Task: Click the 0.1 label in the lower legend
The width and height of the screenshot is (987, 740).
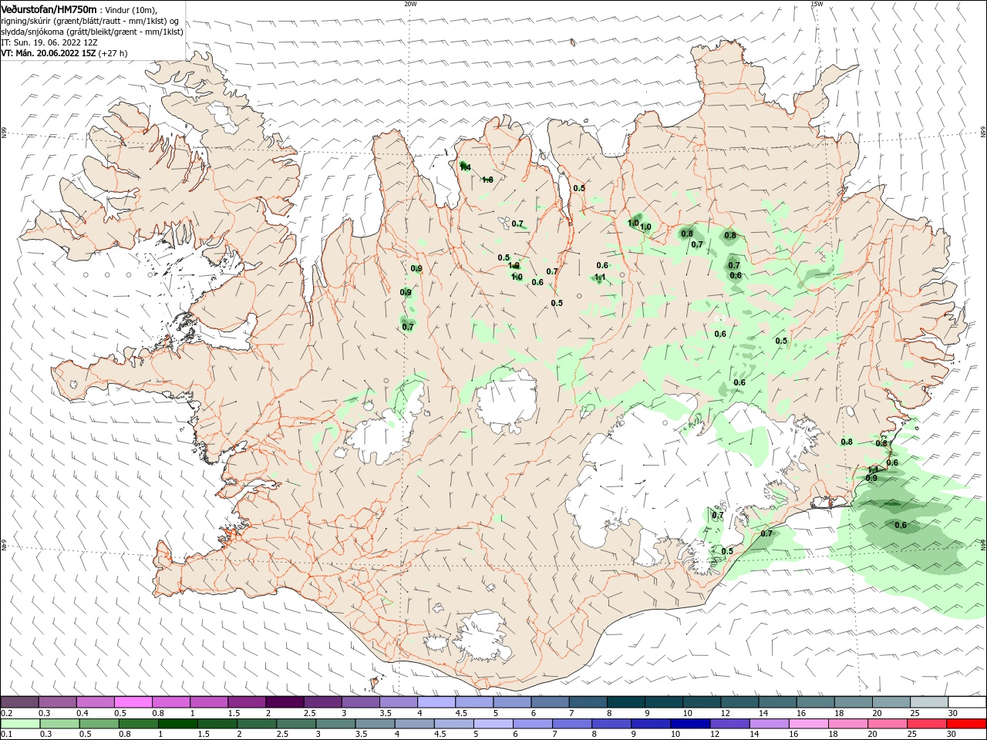Action: [7, 735]
